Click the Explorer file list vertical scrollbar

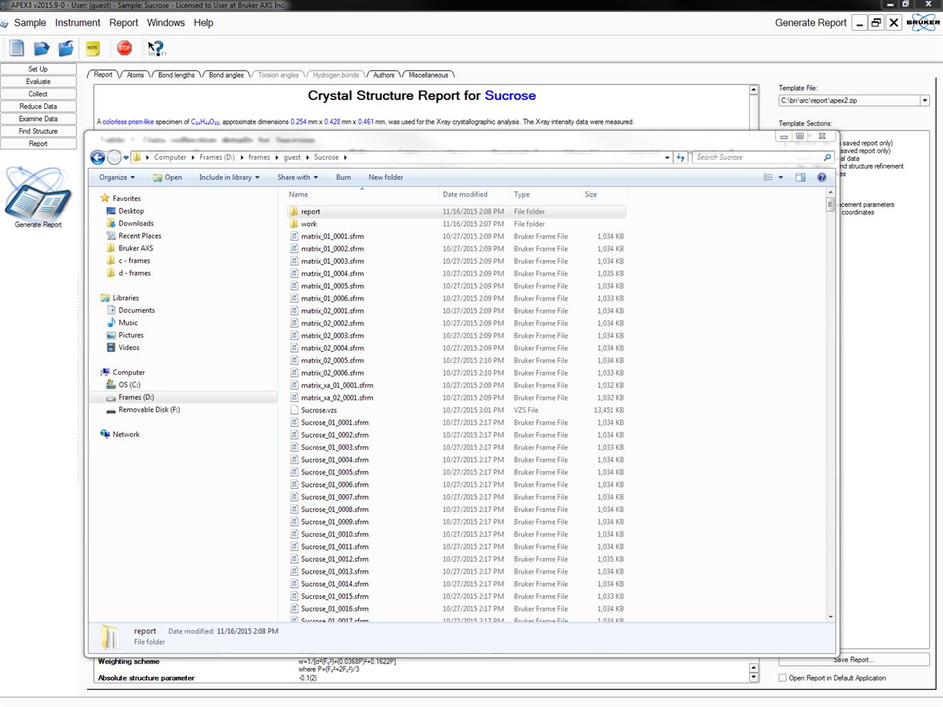tap(831, 404)
